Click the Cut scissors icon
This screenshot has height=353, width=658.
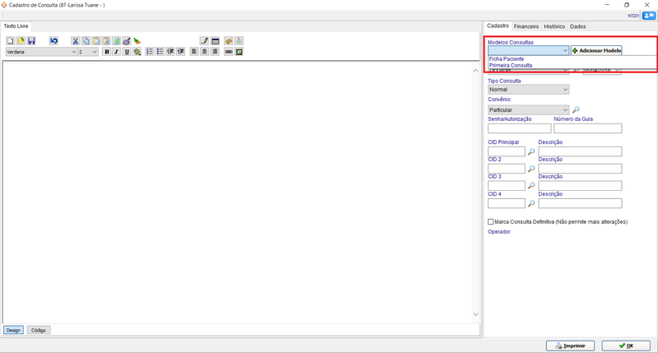[x=75, y=40]
